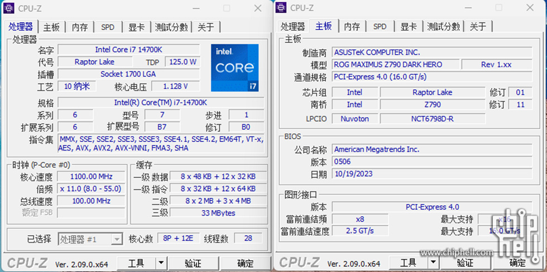Viewport: 547px width, 272px height.
Task: Click the CPU-Z app icon in right window title bar
Action: point(281,8)
